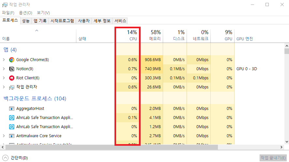
Task: Switch to the 시작프로그램 tab
Action: tap(62, 21)
